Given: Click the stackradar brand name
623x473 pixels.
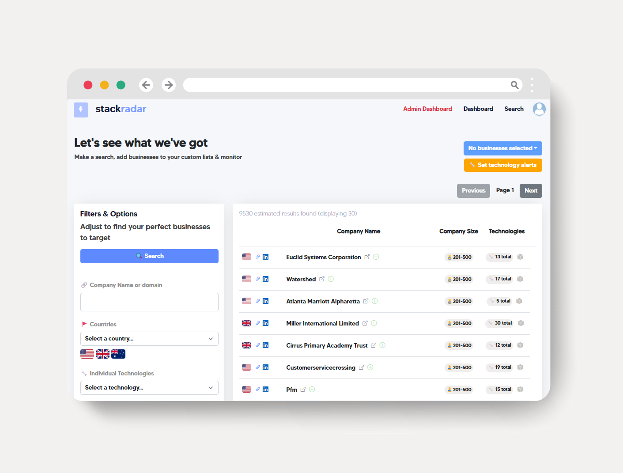Looking at the screenshot, I should pyautogui.click(x=121, y=109).
